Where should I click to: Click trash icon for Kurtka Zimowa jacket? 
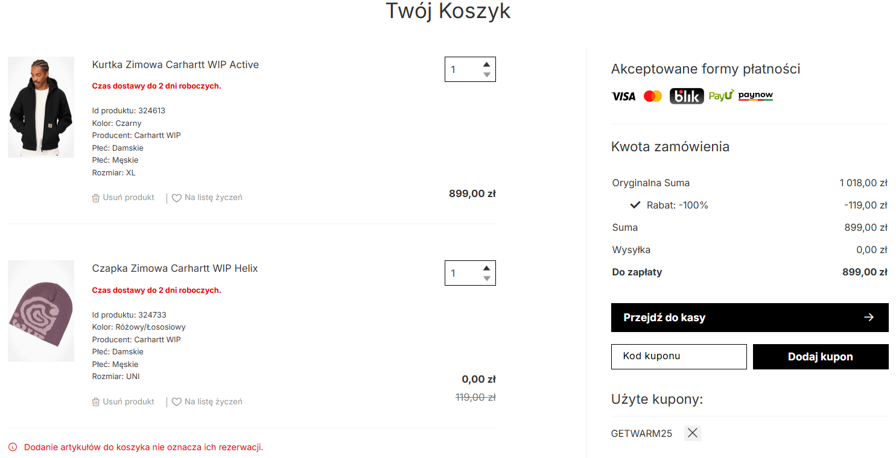96,198
